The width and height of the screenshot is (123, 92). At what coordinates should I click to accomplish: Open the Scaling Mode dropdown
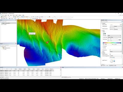click(118, 26)
